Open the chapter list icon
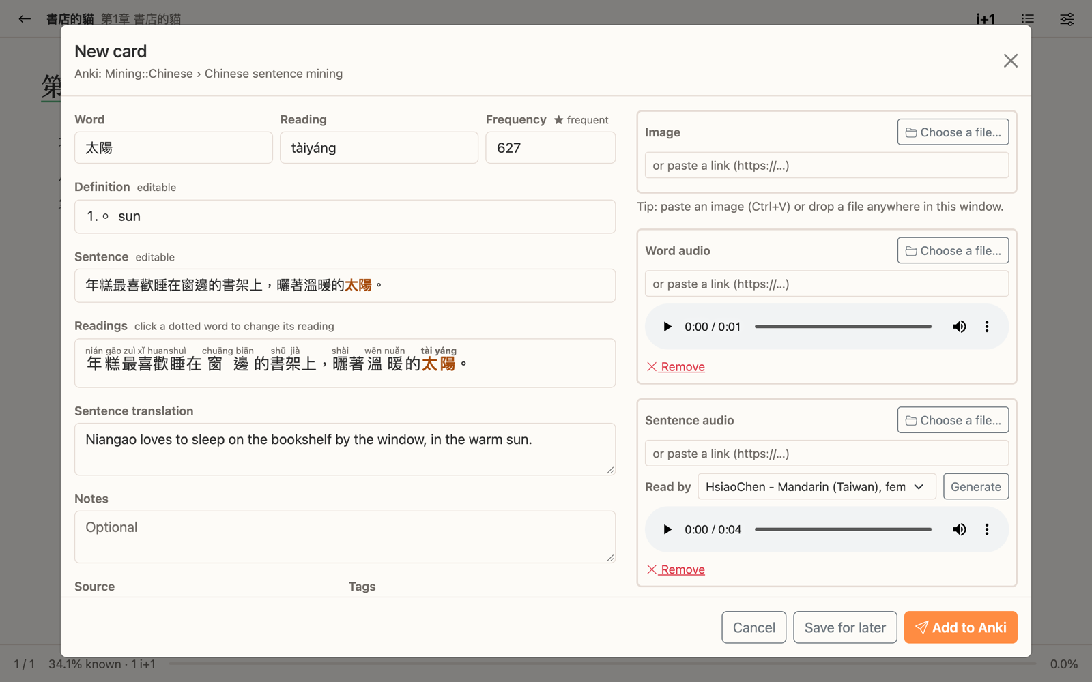1092x682 pixels. point(1027,19)
